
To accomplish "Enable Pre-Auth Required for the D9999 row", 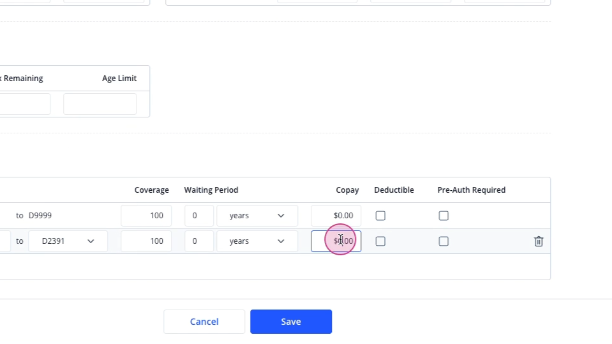I will point(444,216).
